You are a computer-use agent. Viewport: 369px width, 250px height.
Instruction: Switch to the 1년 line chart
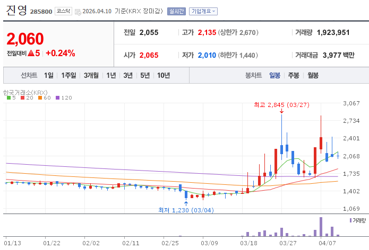[111, 75]
